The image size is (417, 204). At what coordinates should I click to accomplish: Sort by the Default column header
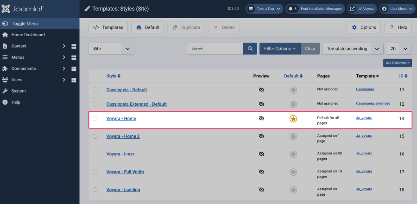(x=293, y=76)
